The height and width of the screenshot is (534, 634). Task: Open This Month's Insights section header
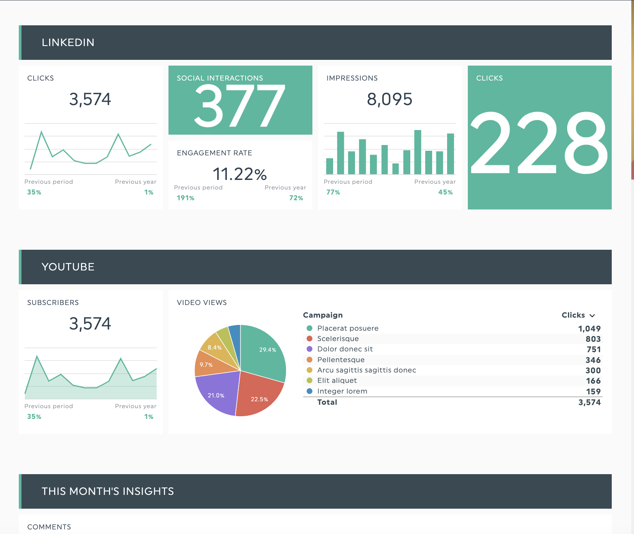(315, 491)
